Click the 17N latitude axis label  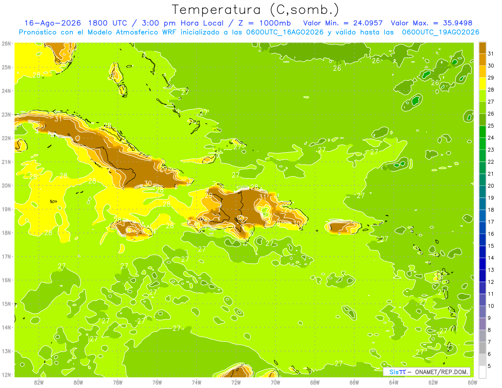coord(6,257)
